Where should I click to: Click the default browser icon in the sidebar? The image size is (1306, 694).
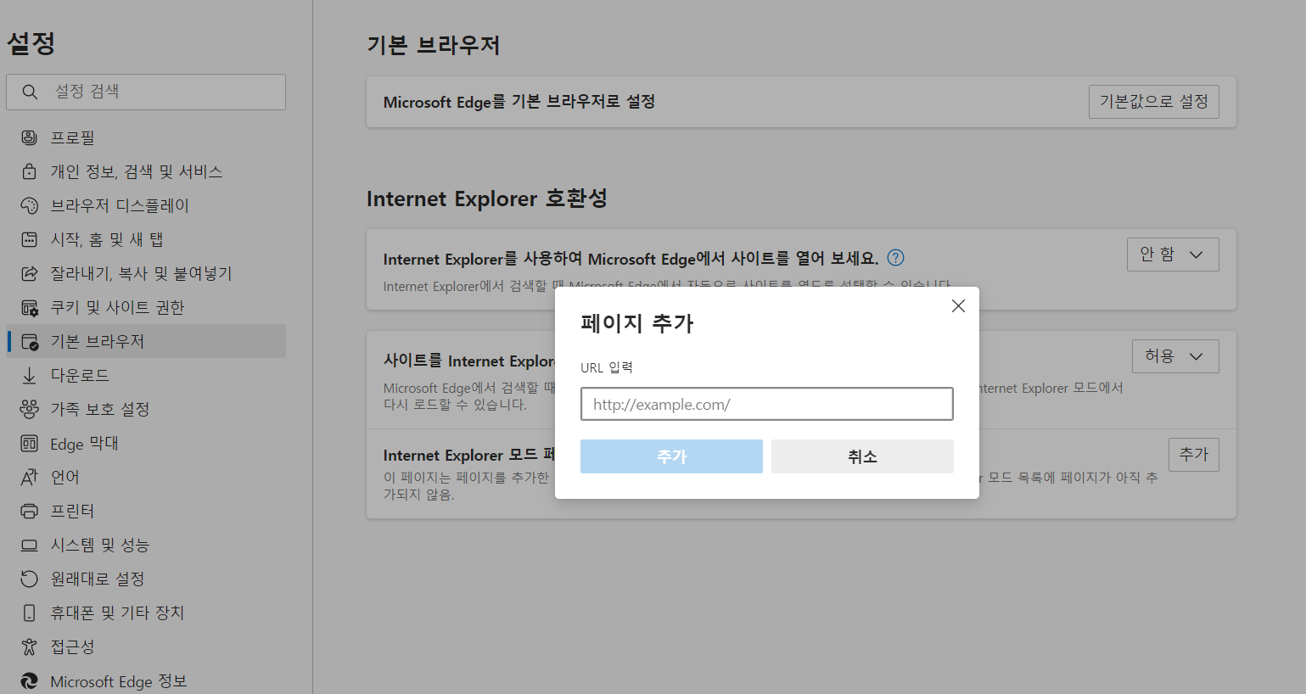29,341
